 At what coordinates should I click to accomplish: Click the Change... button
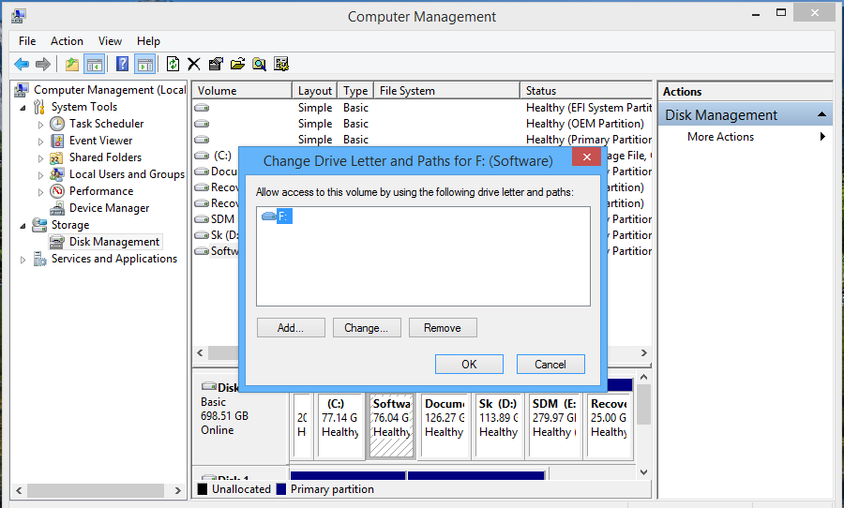(367, 328)
